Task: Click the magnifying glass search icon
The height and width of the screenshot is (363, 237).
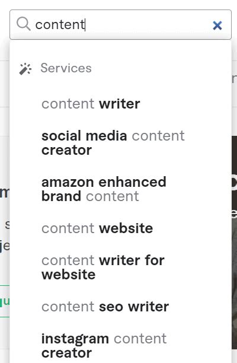Action: 24,24
